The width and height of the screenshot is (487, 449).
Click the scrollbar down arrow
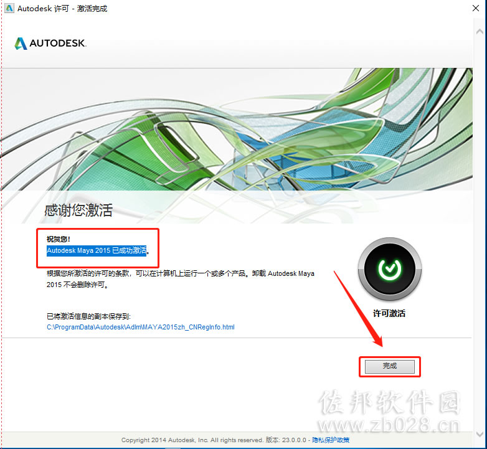coord(480,434)
